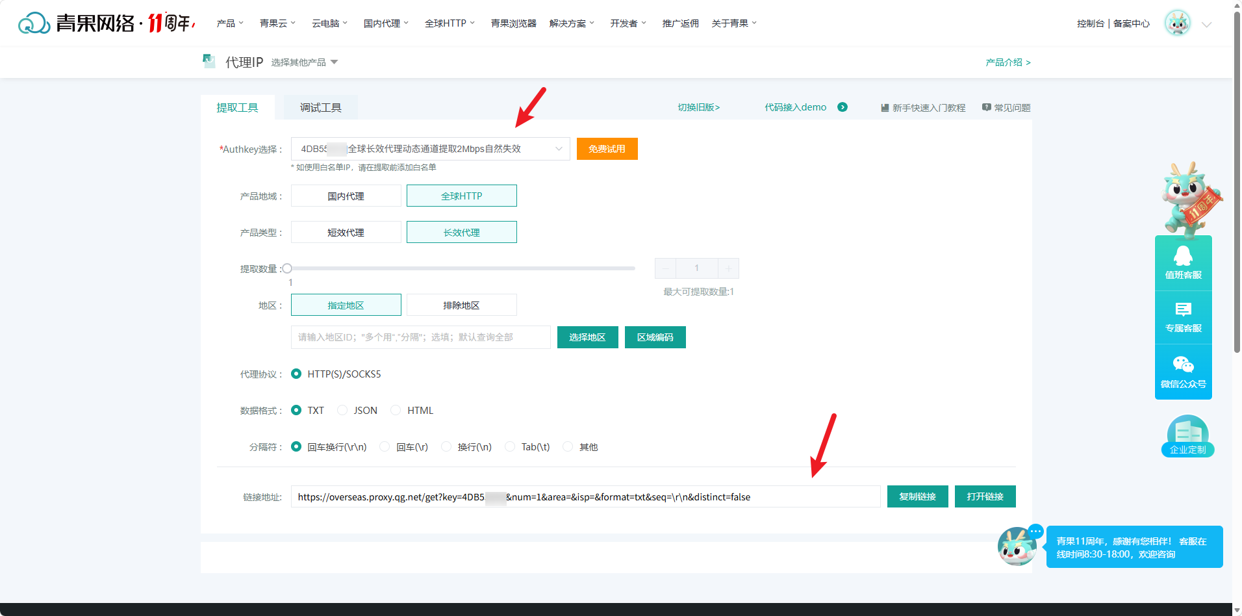This screenshot has height=616, width=1242.
Task: Expand the 青果云 menu
Action: [277, 23]
